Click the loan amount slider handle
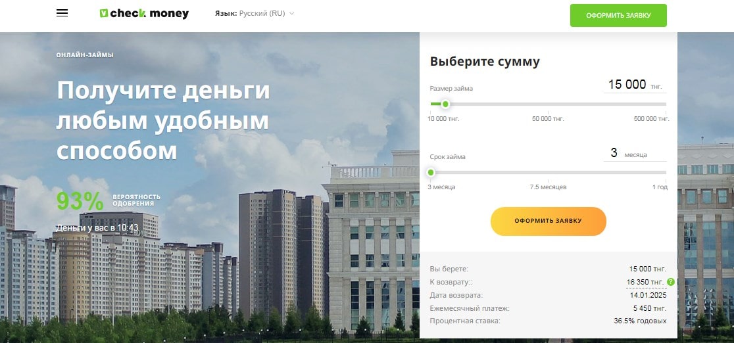Screen dimensions: 734x343 [x=446, y=104]
